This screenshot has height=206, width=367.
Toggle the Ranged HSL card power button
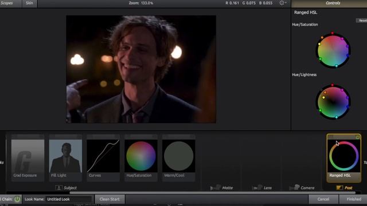357,137
